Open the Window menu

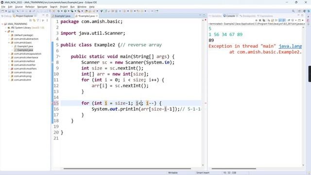pyautogui.click(x=82, y=7)
